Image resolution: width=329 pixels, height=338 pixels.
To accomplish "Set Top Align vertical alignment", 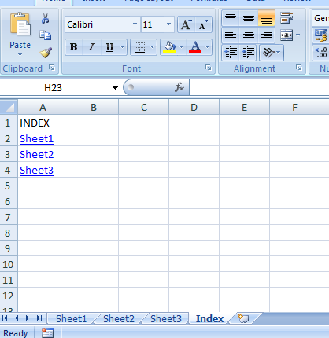I will click(231, 18).
